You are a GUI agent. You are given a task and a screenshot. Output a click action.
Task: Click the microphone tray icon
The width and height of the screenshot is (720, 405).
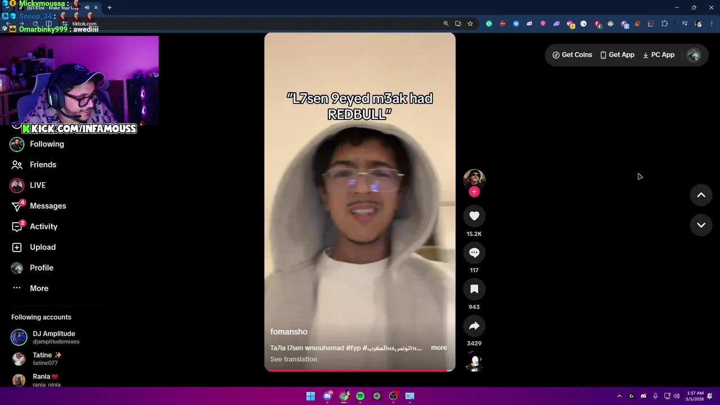(x=655, y=396)
